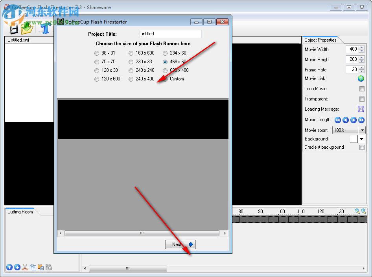The width and height of the screenshot is (372, 277).
Task: Decrease Movie Height with down stepper
Action: pos(361,61)
